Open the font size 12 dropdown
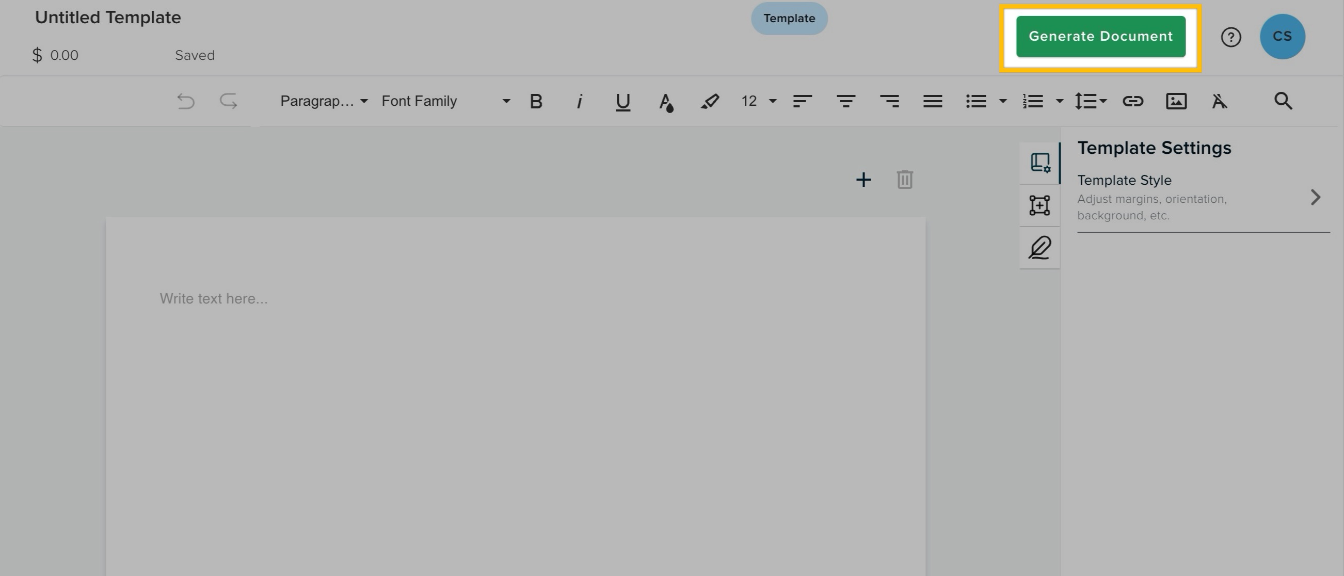This screenshot has height=576, width=1344. [759, 101]
